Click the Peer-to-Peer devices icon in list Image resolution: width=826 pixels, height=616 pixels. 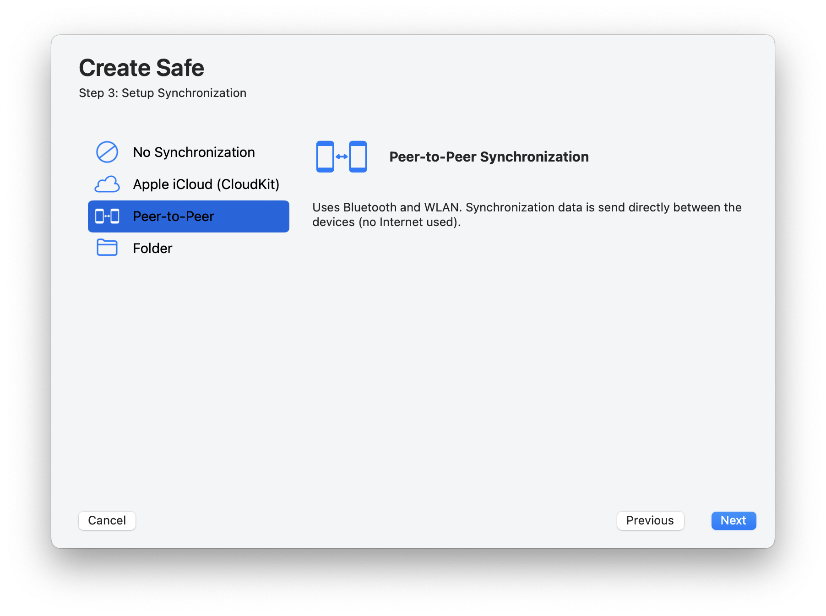tap(107, 216)
